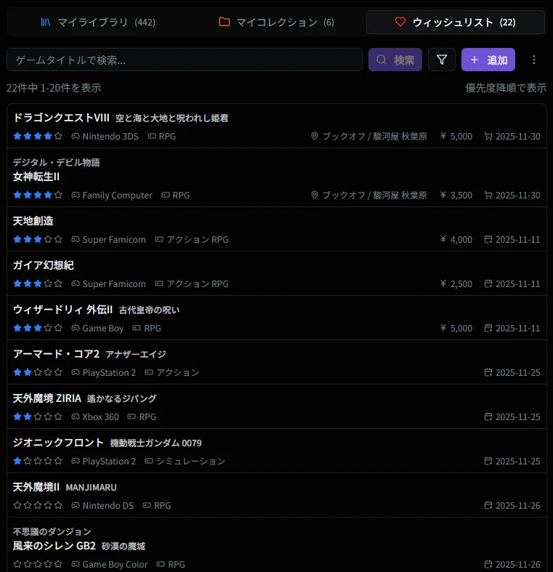
Task: Click Nintendo DS platform label
Action: (x=108, y=506)
